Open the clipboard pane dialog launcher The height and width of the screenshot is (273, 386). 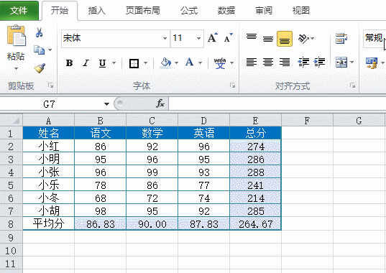[51, 85]
